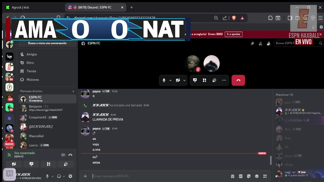This screenshot has width=324, height=182.
Task: Click muted participant avatar in call
Action: click(192, 63)
